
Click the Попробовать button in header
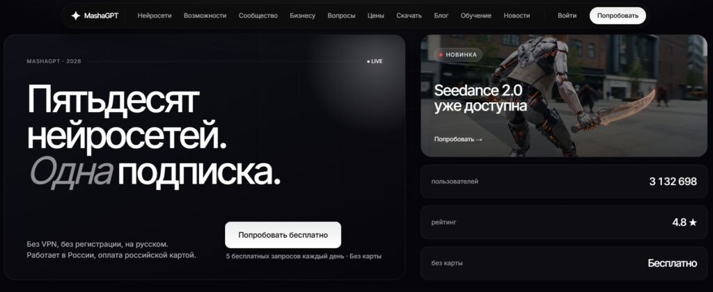pyautogui.click(x=618, y=15)
